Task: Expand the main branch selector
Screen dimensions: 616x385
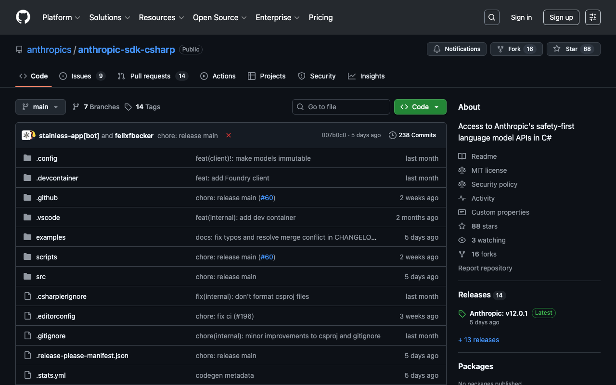Action: point(40,107)
